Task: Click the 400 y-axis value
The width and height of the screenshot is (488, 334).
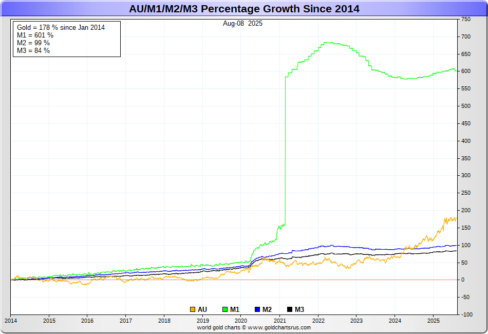Action: point(466,141)
